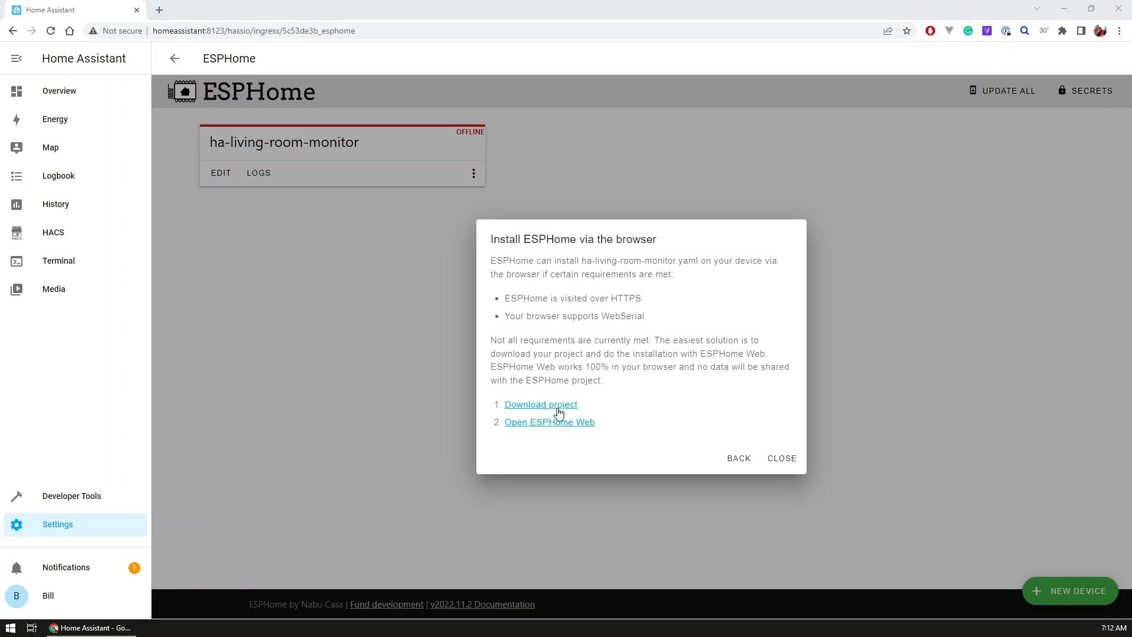Go back using the ESPHome header arrow

(175, 58)
